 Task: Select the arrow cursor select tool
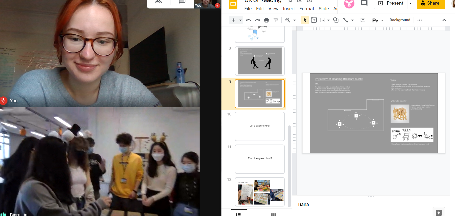tap(305, 20)
